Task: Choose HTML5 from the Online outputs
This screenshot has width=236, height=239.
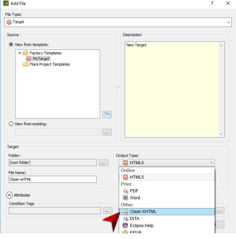Action: click(x=167, y=177)
